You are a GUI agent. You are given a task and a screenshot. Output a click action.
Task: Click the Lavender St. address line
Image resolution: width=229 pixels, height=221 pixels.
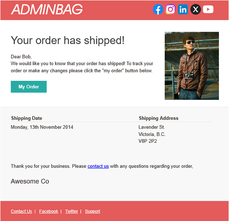(152, 127)
